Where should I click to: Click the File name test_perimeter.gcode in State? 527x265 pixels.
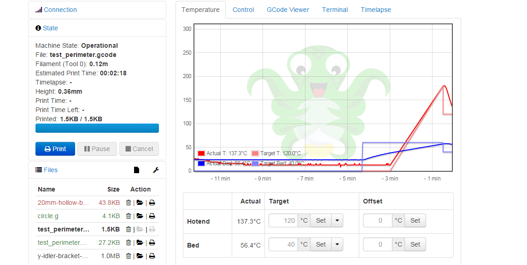pos(83,55)
